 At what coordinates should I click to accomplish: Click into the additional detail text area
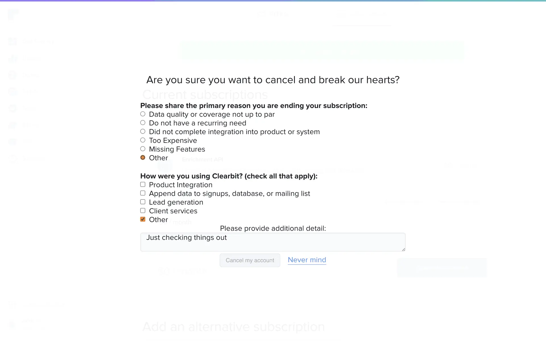[x=273, y=242]
